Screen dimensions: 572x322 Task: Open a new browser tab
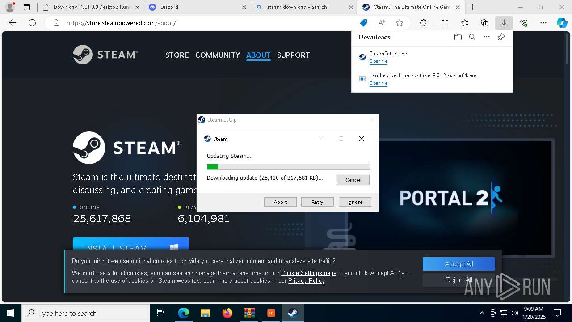(472, 7)
